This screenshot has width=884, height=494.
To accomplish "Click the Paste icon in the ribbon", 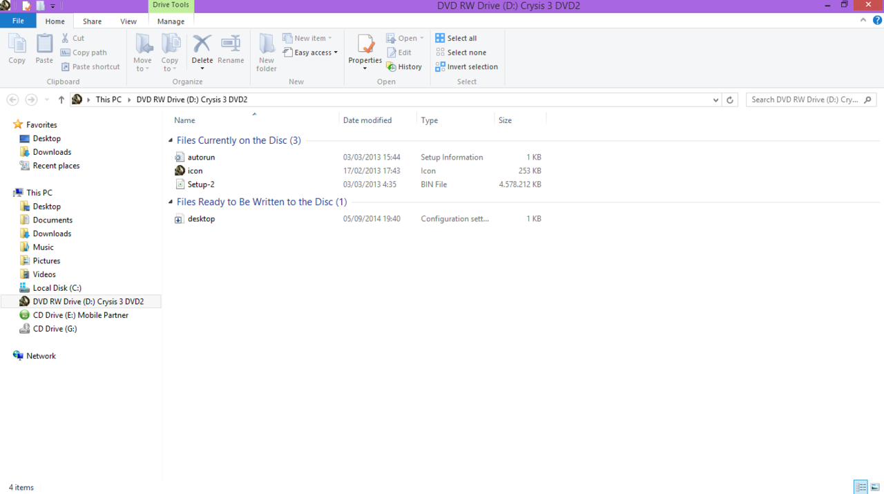I will pos(44,49).
